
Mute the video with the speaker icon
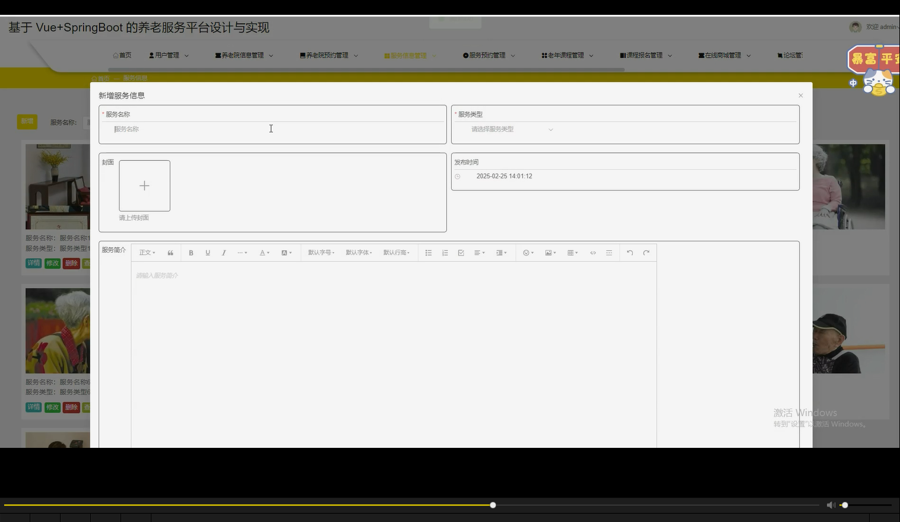click(x=831, y=505)
